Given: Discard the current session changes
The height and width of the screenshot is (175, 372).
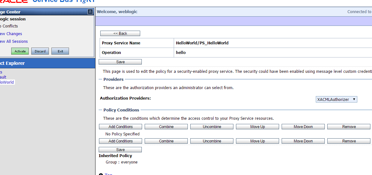Looking at the screenshot, I should pyautogui.click(x=40, y=51).
